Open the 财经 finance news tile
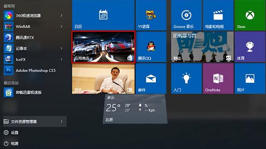Screen dimensions: 266x149 [x=202, y=47]
